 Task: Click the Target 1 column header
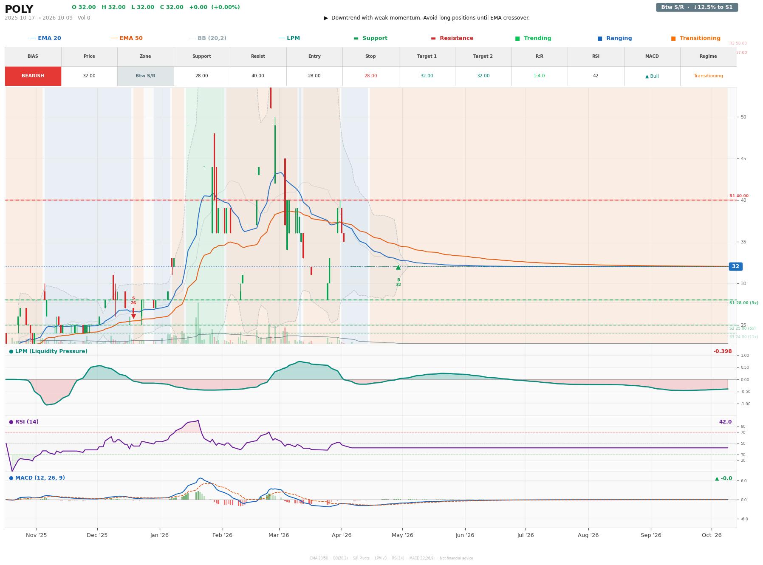tap(427, 56)
